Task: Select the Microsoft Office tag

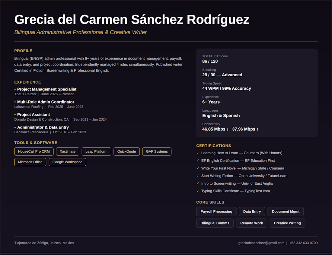Action: point(30,162)
